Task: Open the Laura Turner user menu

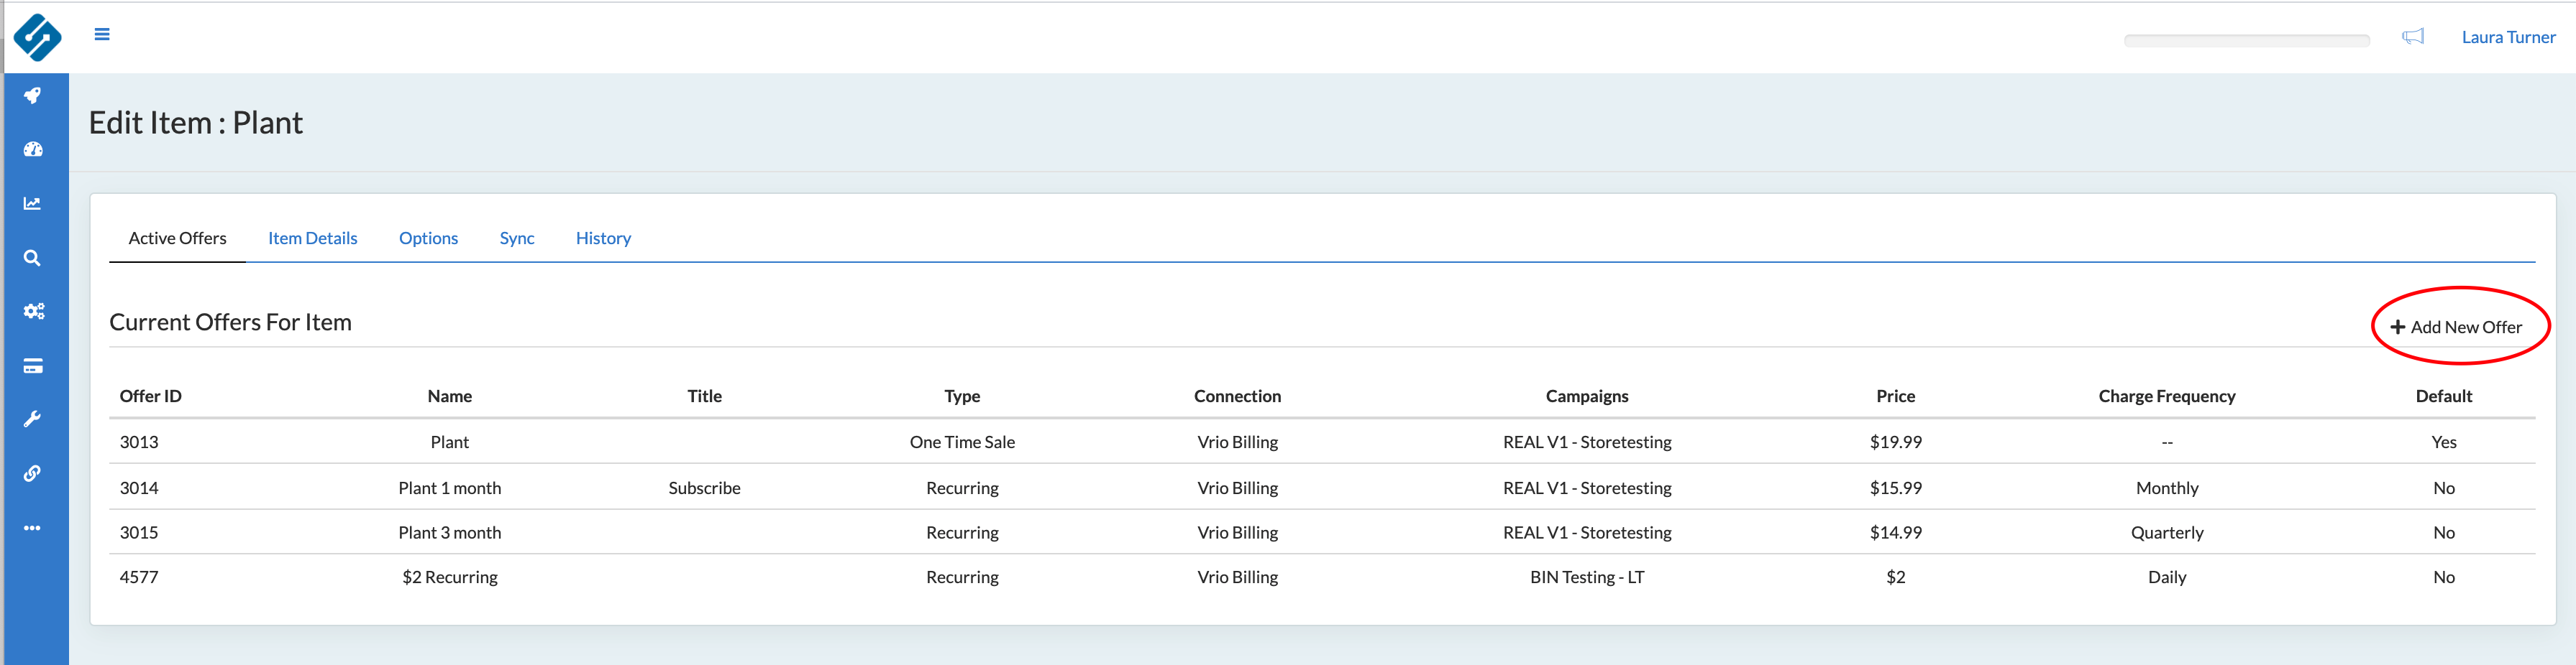Action: click(x=2507, y=38)
